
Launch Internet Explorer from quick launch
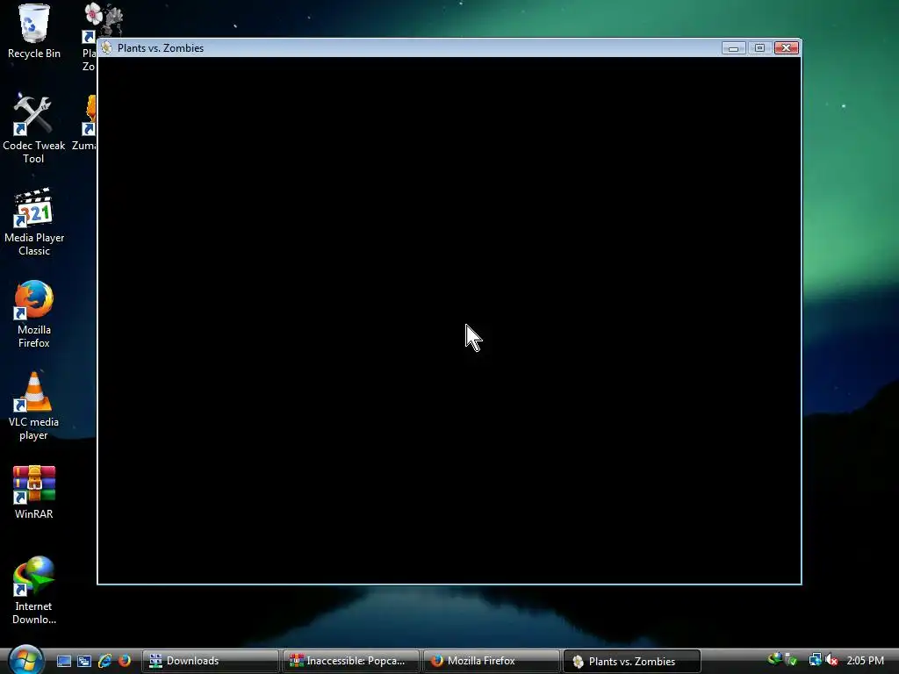(x=104, y=661)
